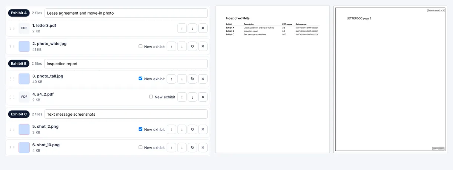Click the Exhibit A badge
This screenshot has width=453, height=170.
[19, 13]
